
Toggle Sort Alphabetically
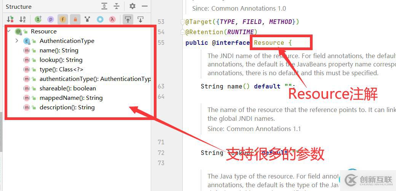tap(22, 19)
